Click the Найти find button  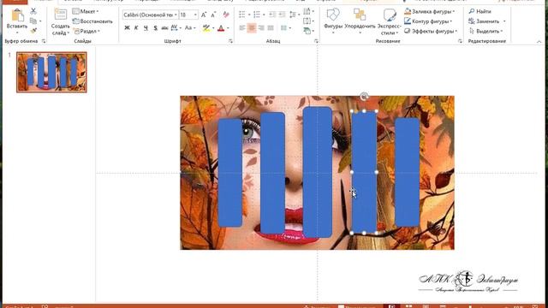(x=479, y=11)
